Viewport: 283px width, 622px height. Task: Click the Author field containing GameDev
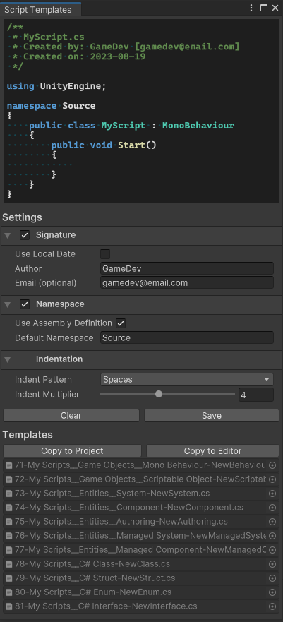(187, 268)
